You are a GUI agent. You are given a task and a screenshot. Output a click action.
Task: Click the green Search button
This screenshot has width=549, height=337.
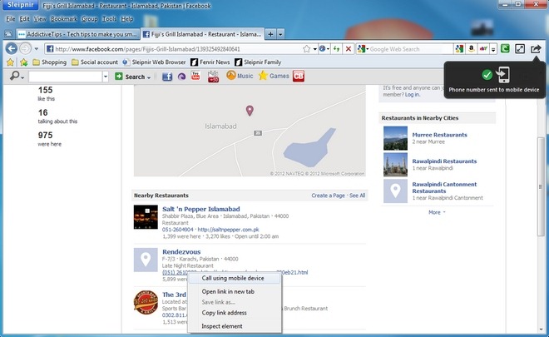(133, 77)
